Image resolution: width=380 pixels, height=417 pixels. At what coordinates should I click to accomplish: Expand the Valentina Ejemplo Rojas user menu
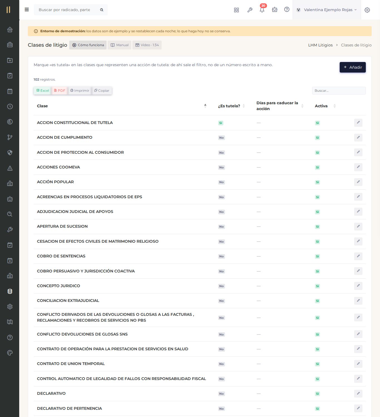click(x=327, y=10)
